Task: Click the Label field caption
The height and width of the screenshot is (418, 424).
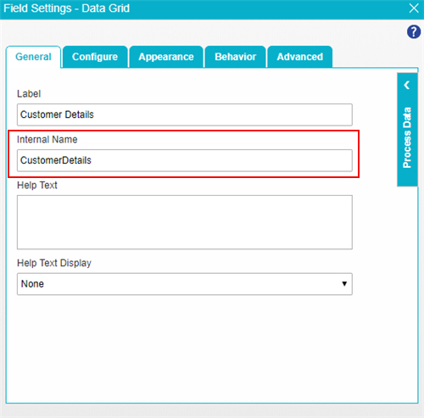Action: click(x=29, y=93)
